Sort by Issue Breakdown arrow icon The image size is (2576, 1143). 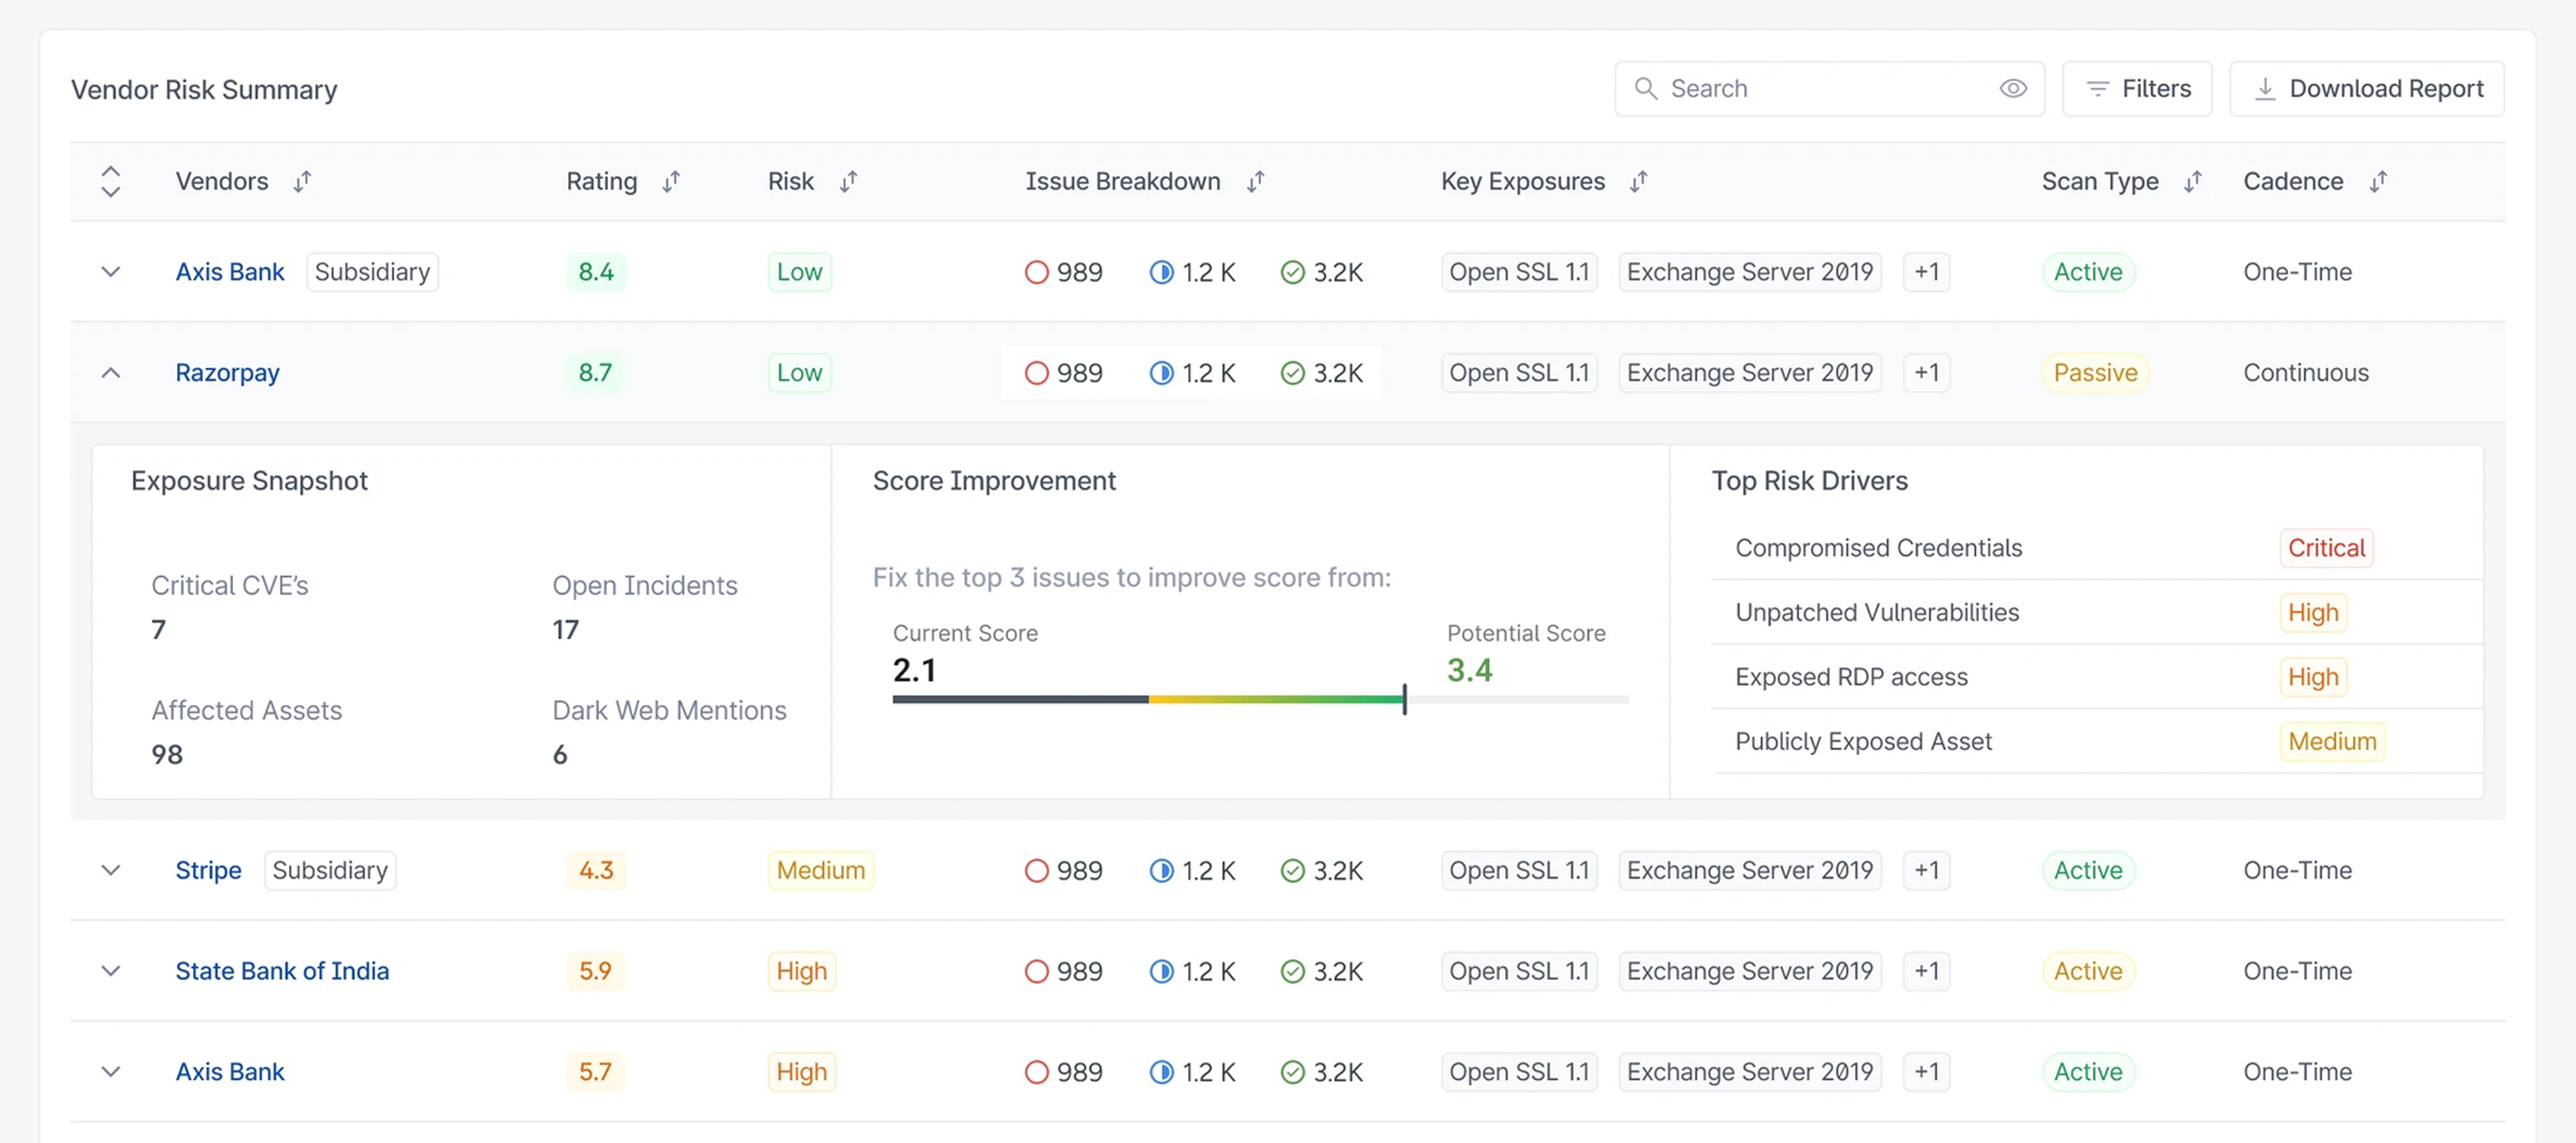(x=1255, y=181)
